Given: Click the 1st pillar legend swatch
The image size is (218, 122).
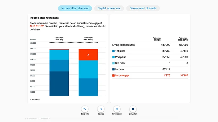Looking at the screenshot, I should pos(114,51).
